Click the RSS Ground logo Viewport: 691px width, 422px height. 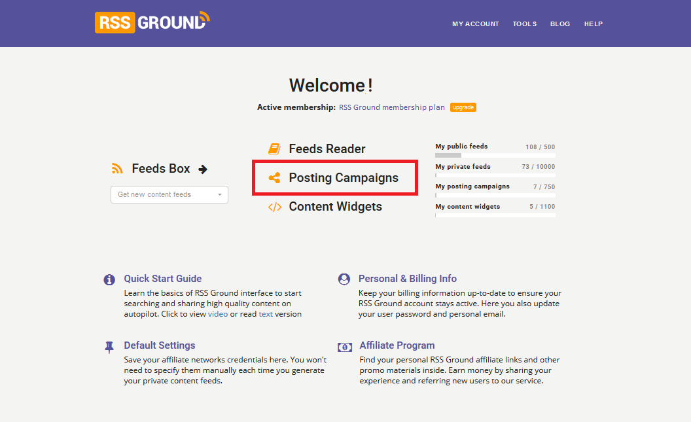[152, 22]
